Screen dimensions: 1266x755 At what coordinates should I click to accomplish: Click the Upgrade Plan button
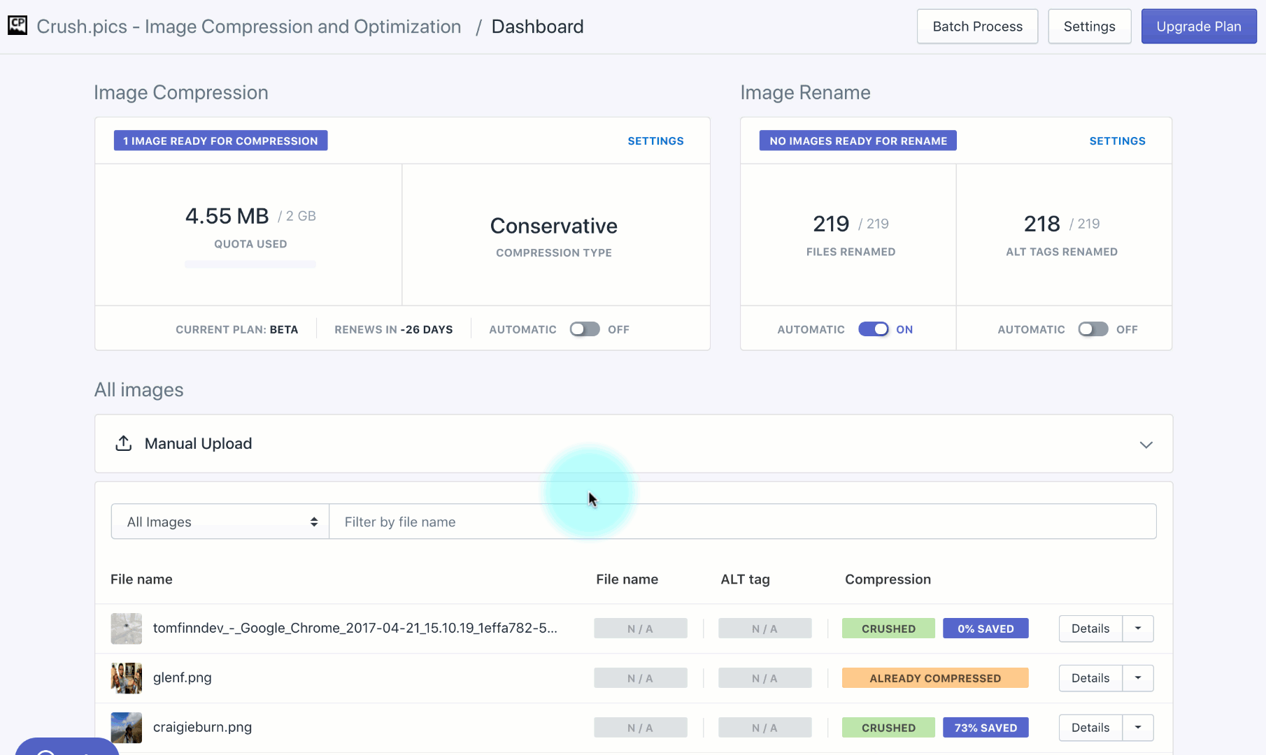point(1199,27)
